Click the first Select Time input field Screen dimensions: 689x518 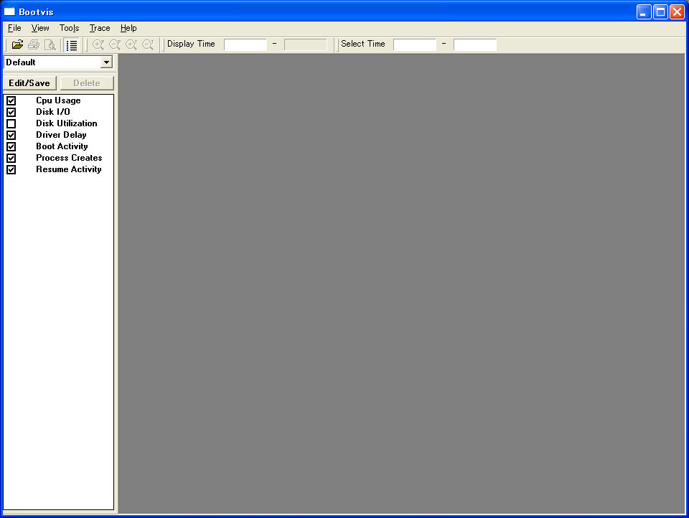click(x=414, y=44)
